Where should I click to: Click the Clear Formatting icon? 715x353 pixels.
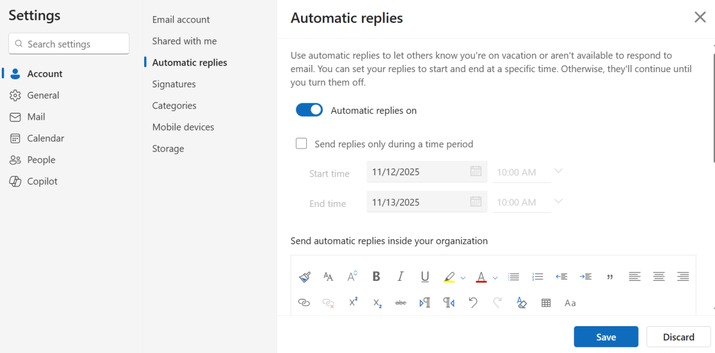click(x=521, y=303)
